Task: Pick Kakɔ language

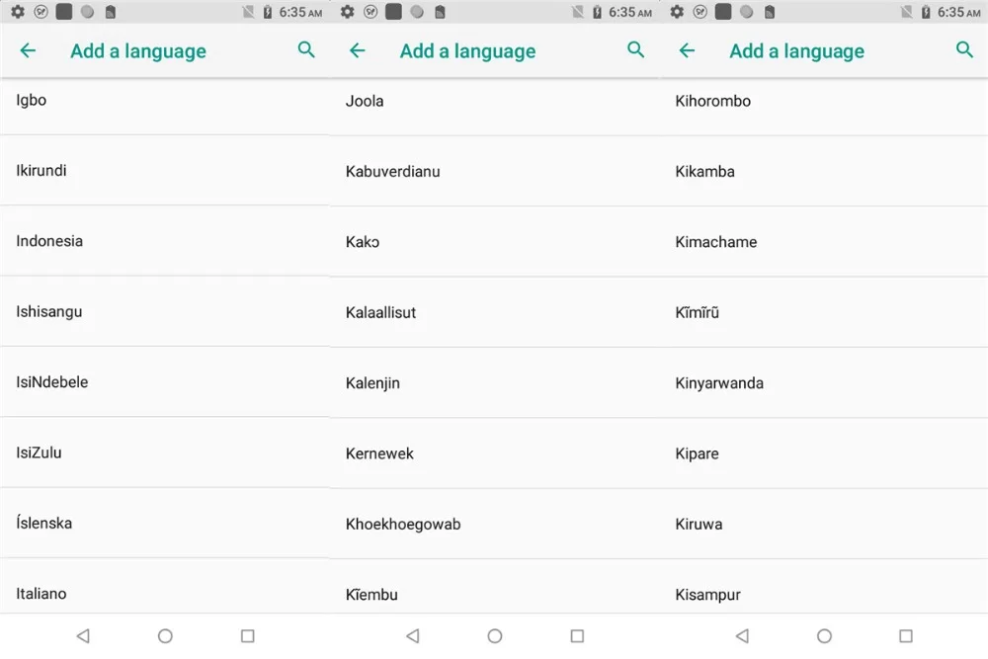Action: (494, 242)
